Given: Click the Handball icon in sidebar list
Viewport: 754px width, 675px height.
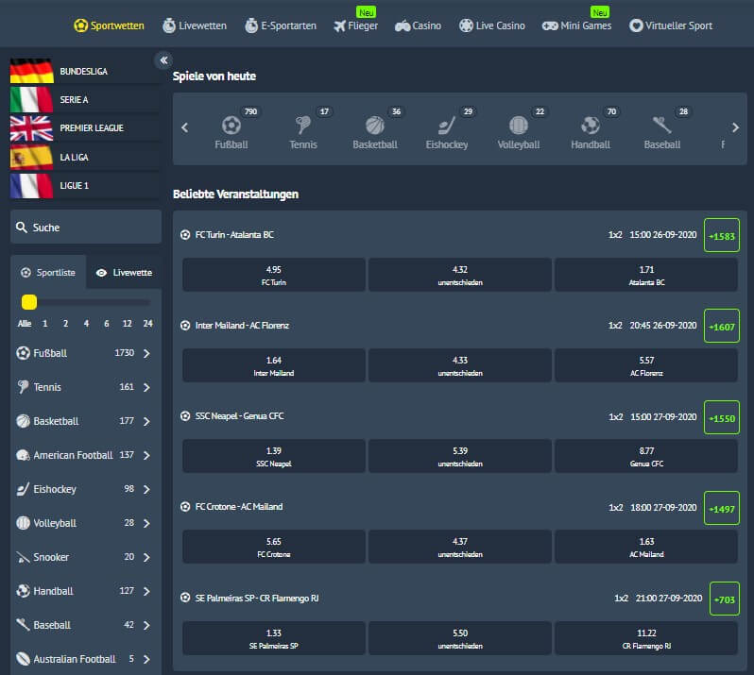Looking at the screenshot, I should (23, 591).
